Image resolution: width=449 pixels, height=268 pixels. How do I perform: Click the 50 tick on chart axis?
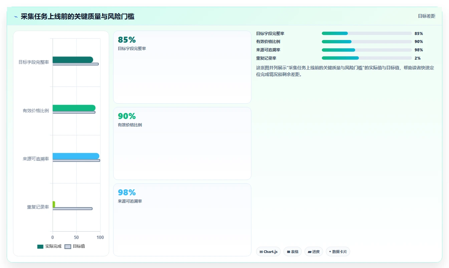click(76, 237)
